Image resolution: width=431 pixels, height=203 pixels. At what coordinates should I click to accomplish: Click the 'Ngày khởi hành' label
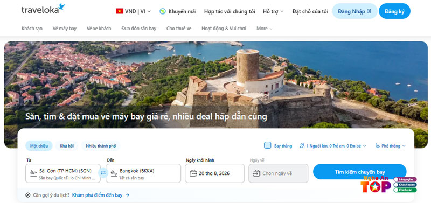[200, 160]
